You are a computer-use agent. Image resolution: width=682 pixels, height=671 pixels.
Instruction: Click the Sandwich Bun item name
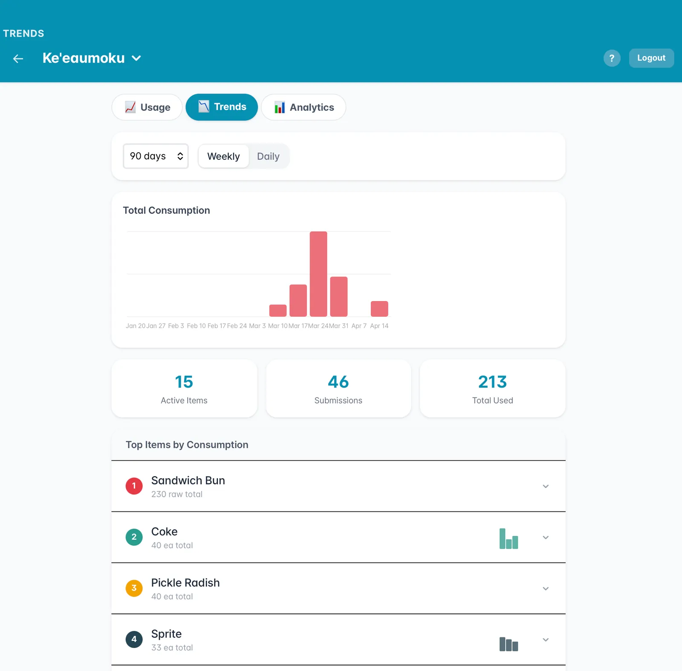[x=188, y=480]
